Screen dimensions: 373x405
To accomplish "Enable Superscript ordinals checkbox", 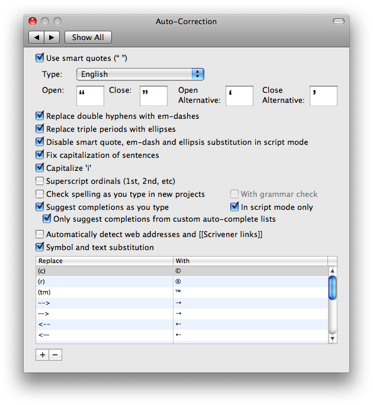I will 40,181.
